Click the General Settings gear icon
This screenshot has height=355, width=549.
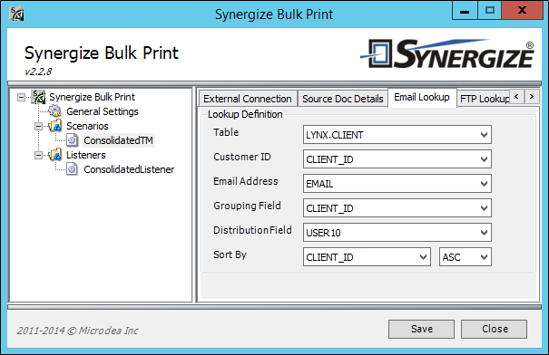[x=54, y=111]
